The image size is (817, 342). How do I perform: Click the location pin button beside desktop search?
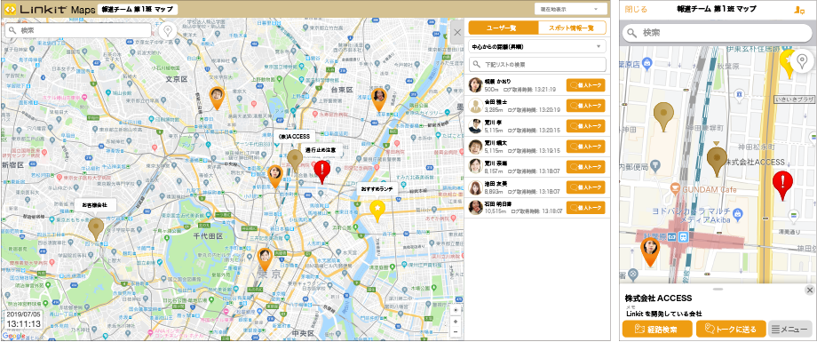pos(167,30)
